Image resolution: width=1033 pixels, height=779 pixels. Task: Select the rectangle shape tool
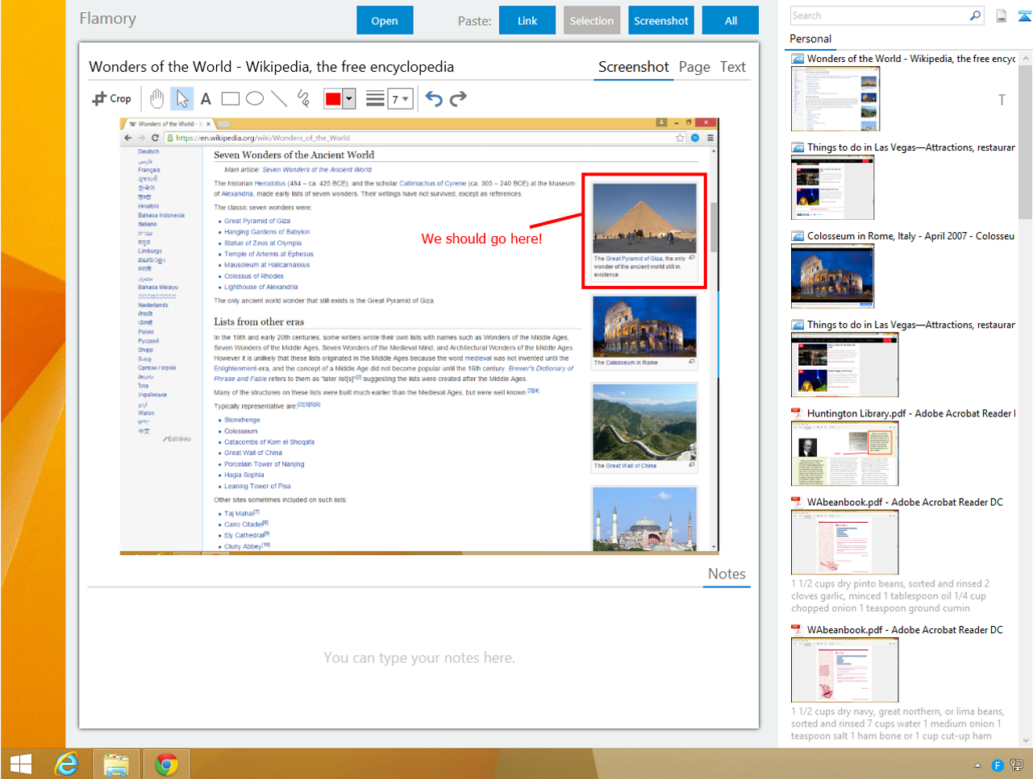pos(231,98)
